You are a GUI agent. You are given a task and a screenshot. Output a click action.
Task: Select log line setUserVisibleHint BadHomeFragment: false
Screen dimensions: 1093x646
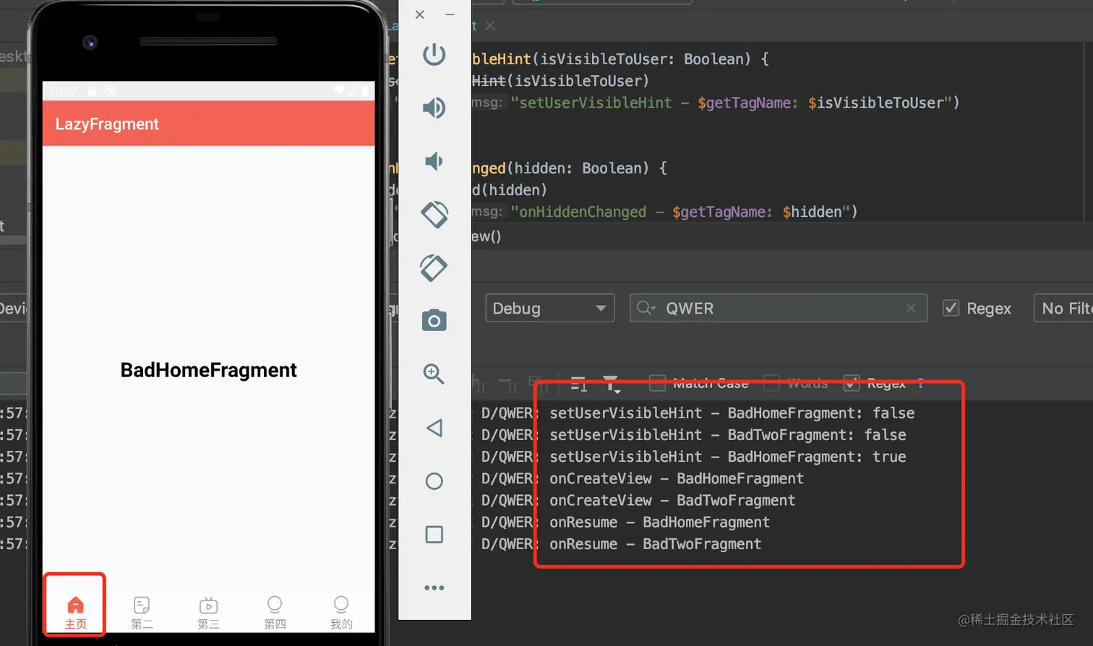732,413
